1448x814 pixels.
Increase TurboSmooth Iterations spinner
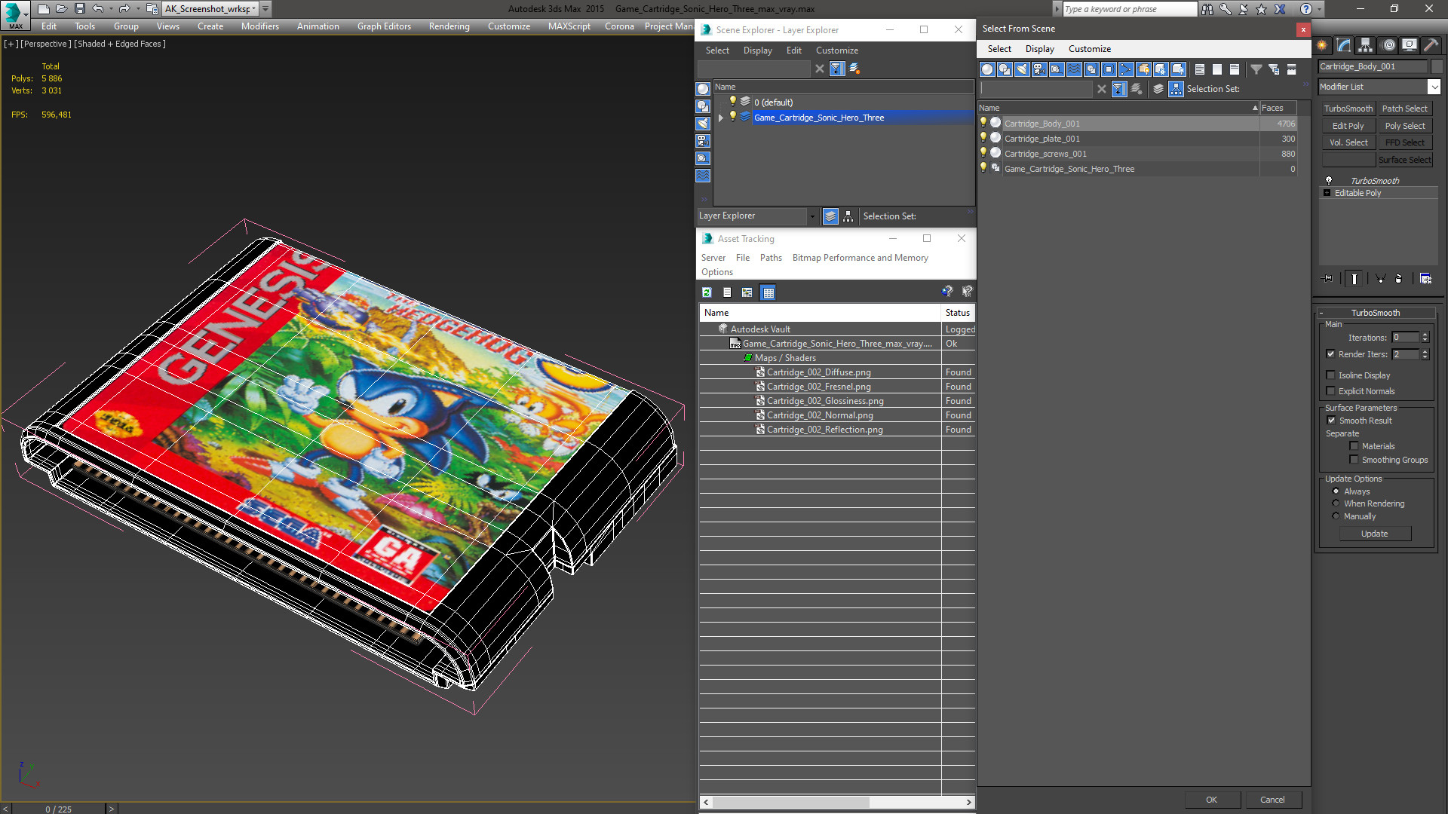(1425, 335)
